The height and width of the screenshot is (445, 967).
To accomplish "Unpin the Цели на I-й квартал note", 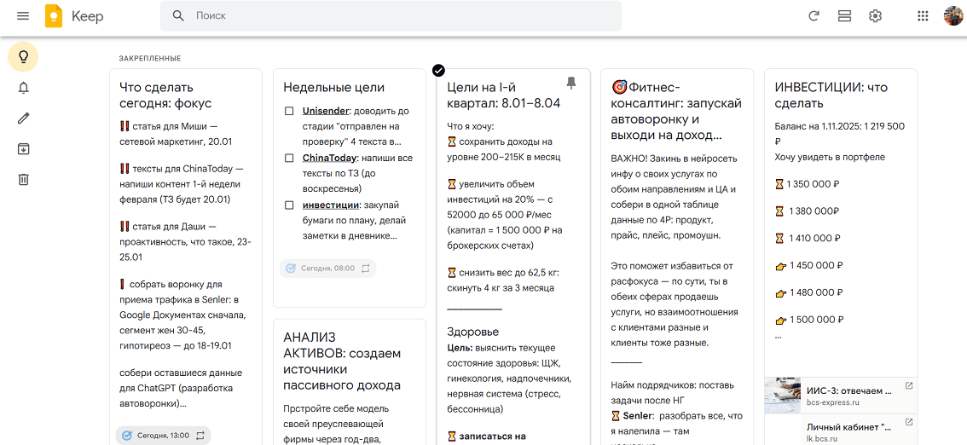I will pyautogui.click(x=571, y=83).
